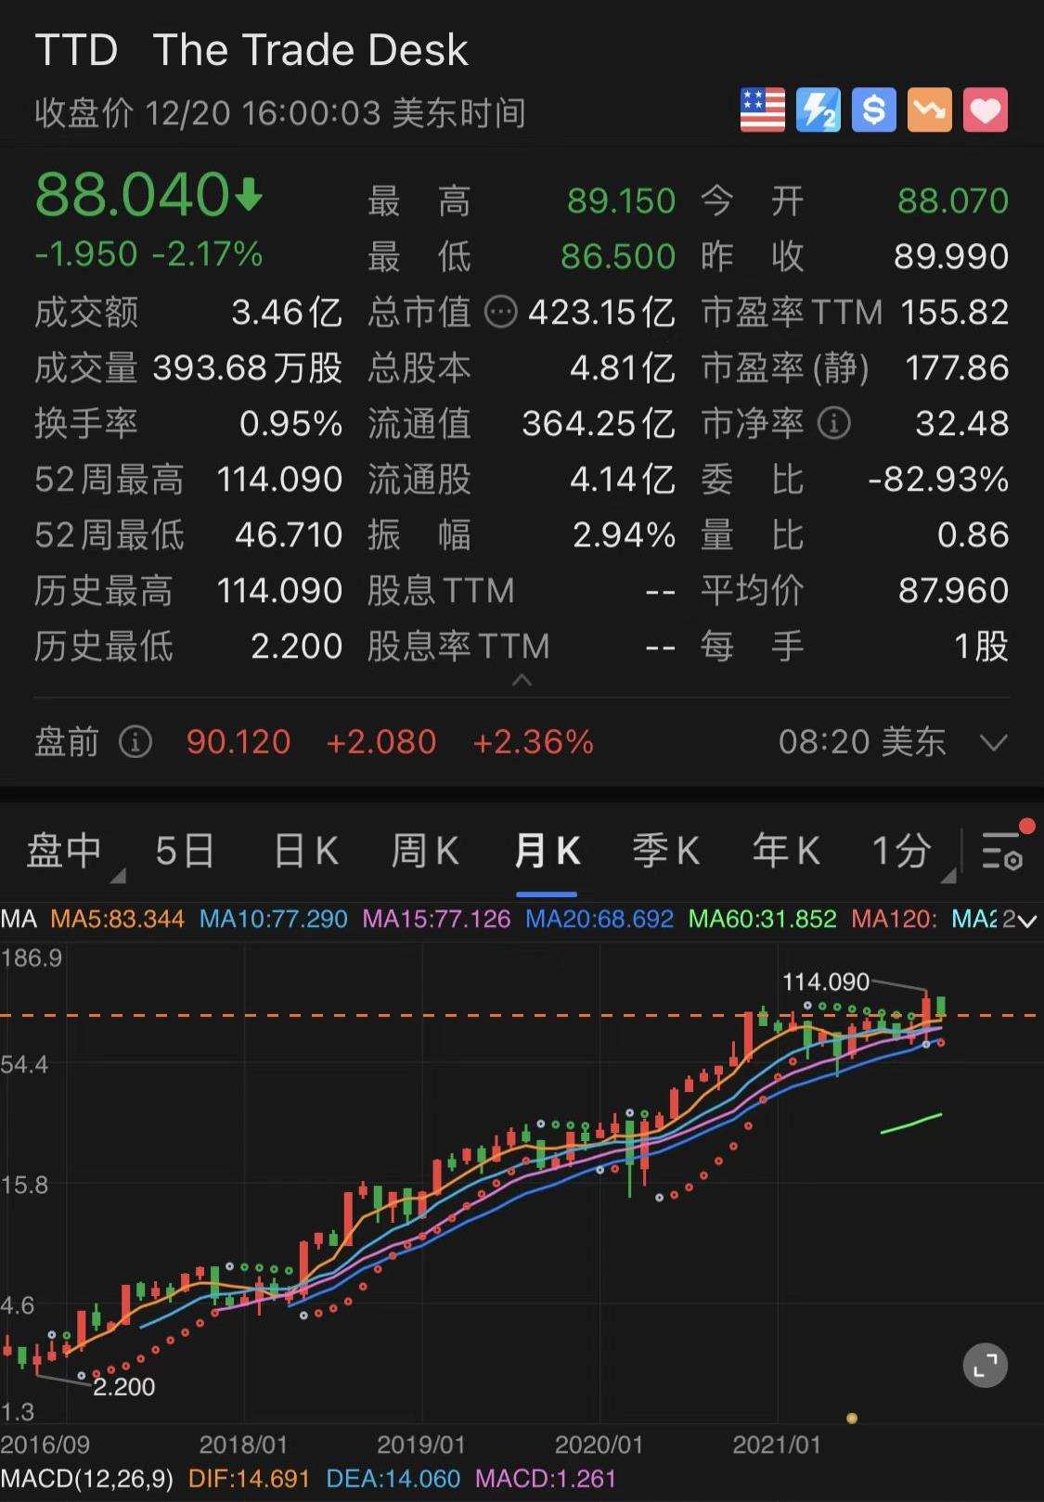The image size is (1044, 1502).
Task: Switch to the 日K chart tab
Action: [305, 850]
